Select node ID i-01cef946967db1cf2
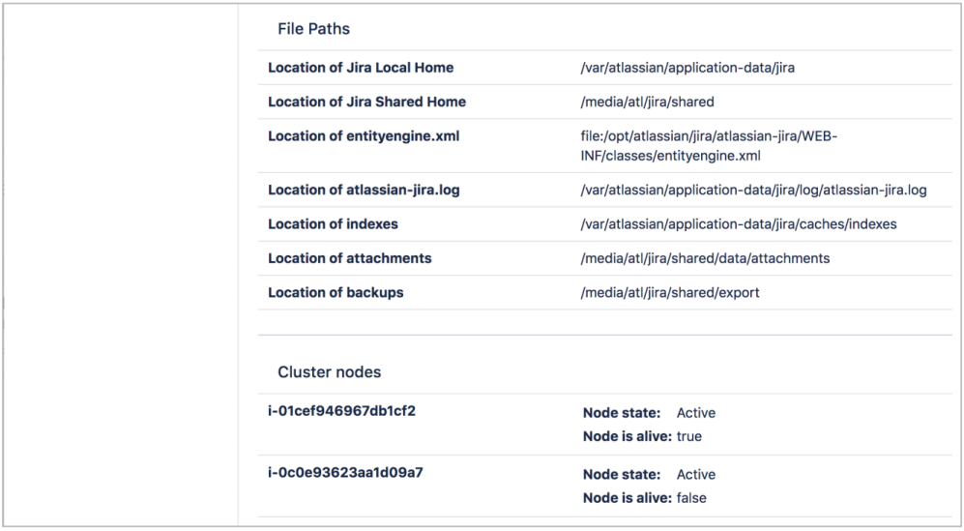Screen dimensions: 964x531 [341, 410]
